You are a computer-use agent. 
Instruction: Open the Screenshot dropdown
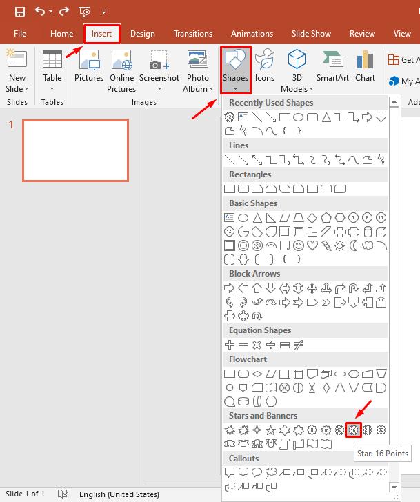159,70
